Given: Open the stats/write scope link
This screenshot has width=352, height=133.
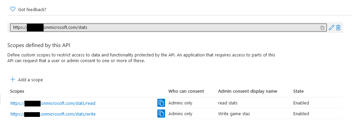Looking at the screenshot, I should tap(53, 114).
